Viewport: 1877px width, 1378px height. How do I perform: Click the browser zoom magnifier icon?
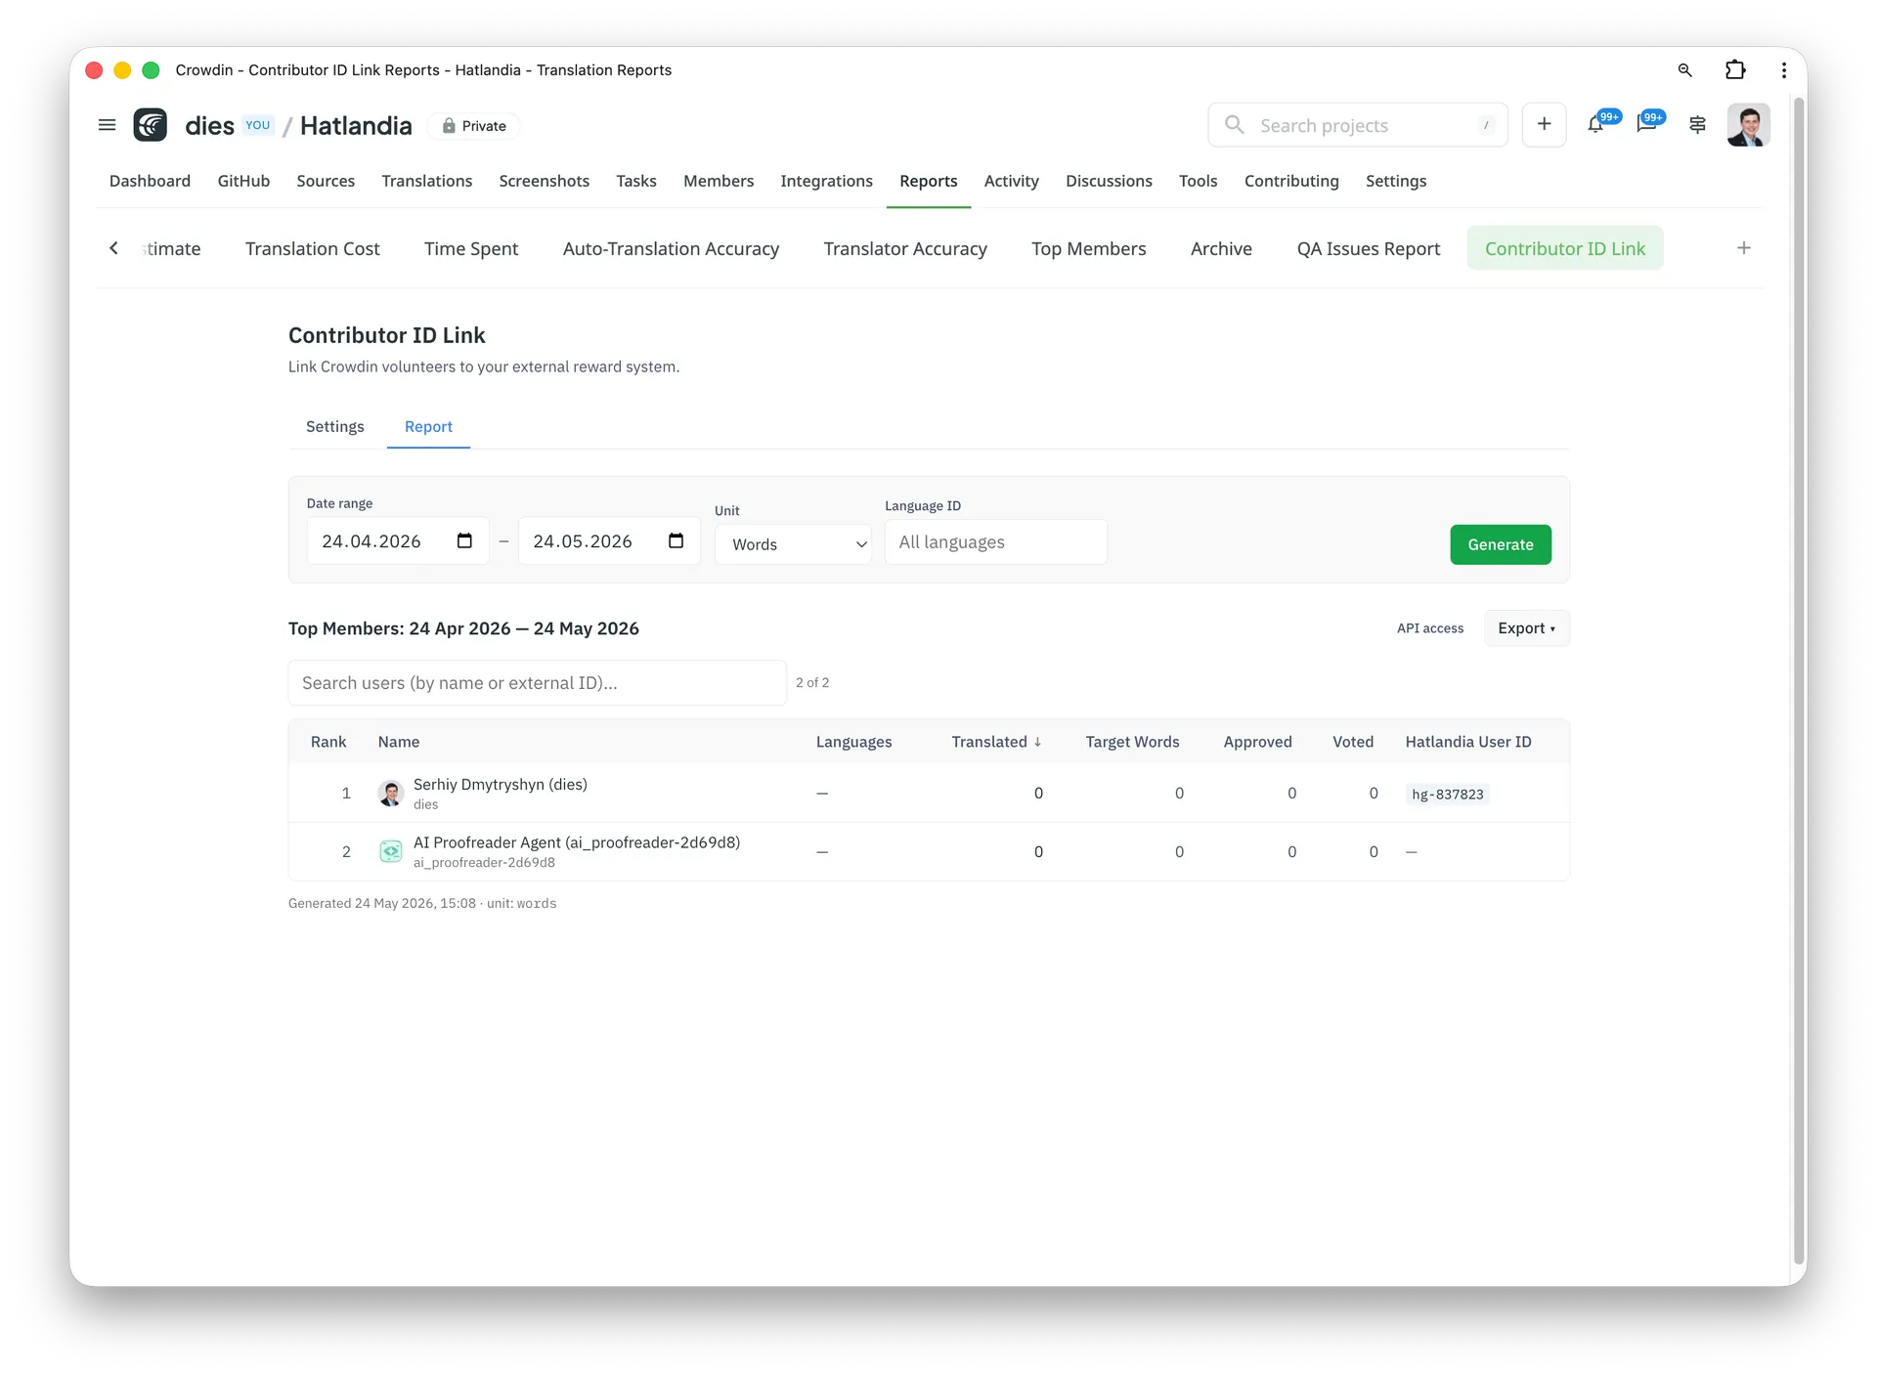tap(1685, 70)
